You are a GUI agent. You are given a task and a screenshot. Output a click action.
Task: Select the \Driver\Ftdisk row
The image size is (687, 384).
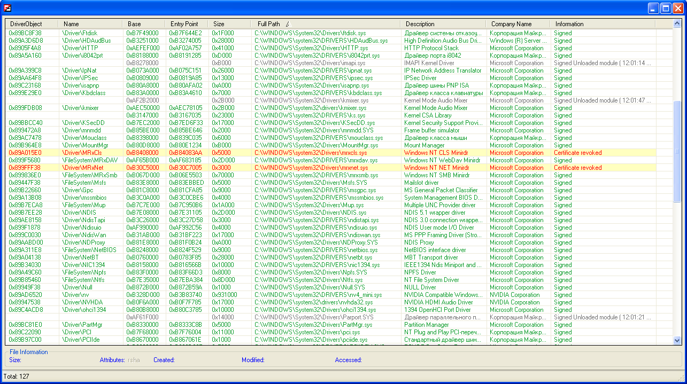coord(330,33)
